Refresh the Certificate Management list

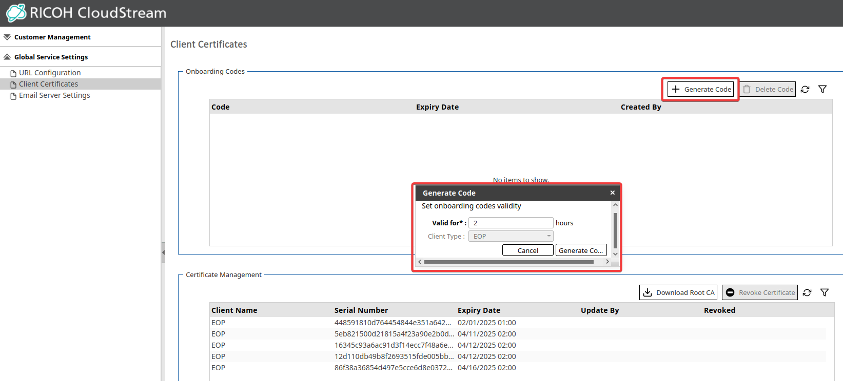[807, 292]
